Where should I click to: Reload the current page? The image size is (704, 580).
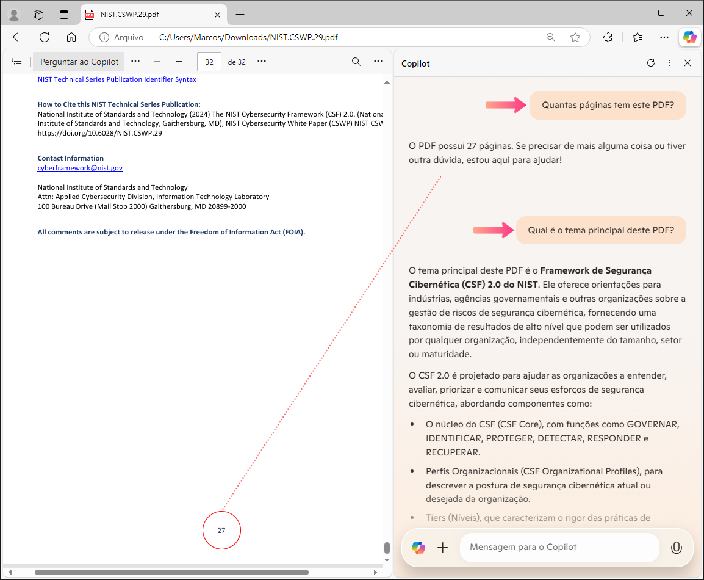[x=45, y=37]
